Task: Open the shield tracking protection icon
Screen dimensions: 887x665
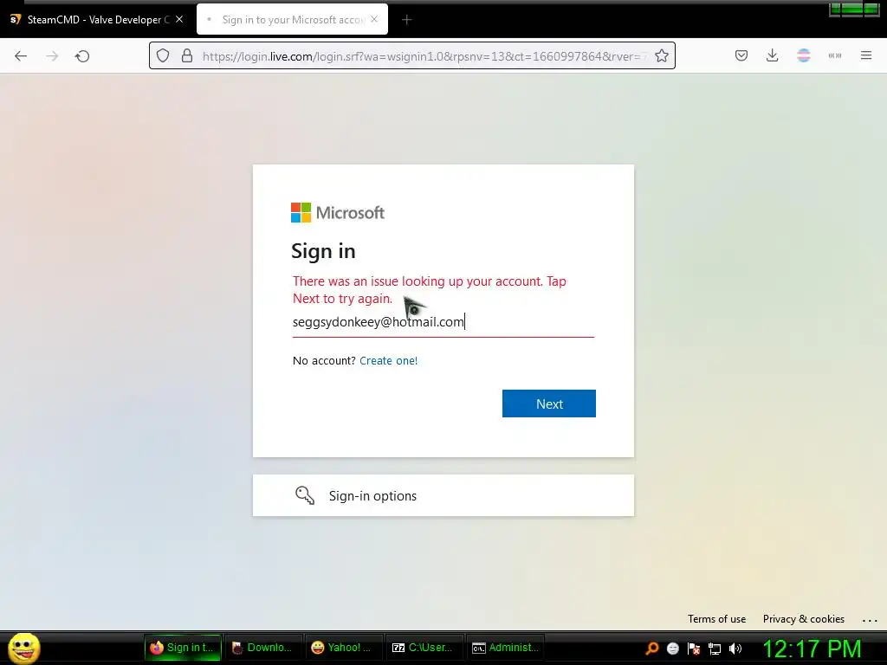Action: pyautogui.click(x=163, y=55)
